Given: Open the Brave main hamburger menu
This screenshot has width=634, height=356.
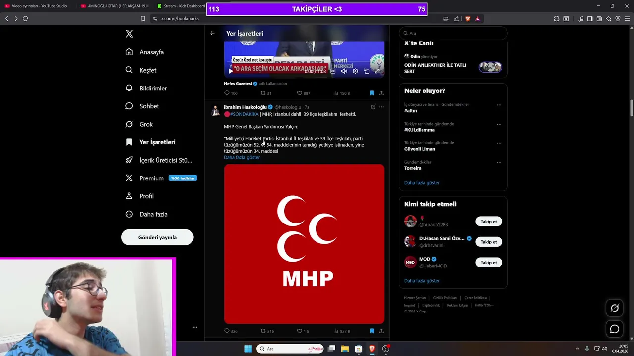Looking at the screenshot, I should (627, 19).
